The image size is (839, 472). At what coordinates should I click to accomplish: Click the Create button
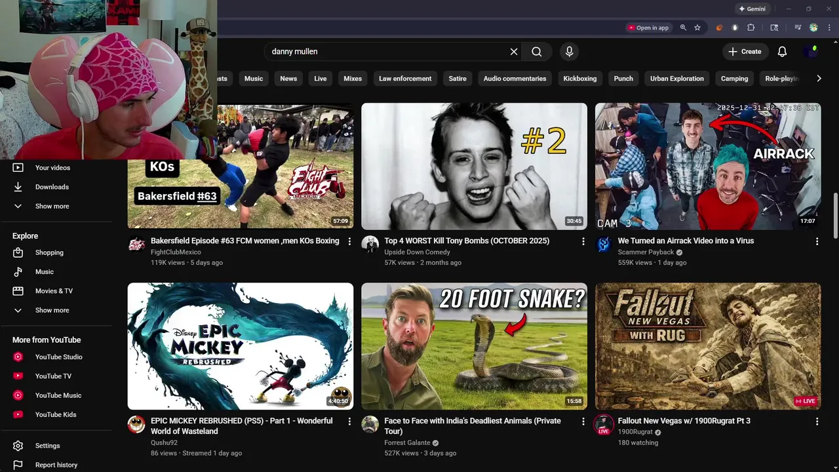[x=745, y=52]
